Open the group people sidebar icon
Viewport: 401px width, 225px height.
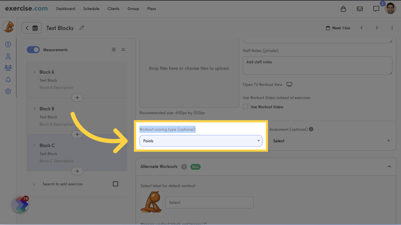8,68
